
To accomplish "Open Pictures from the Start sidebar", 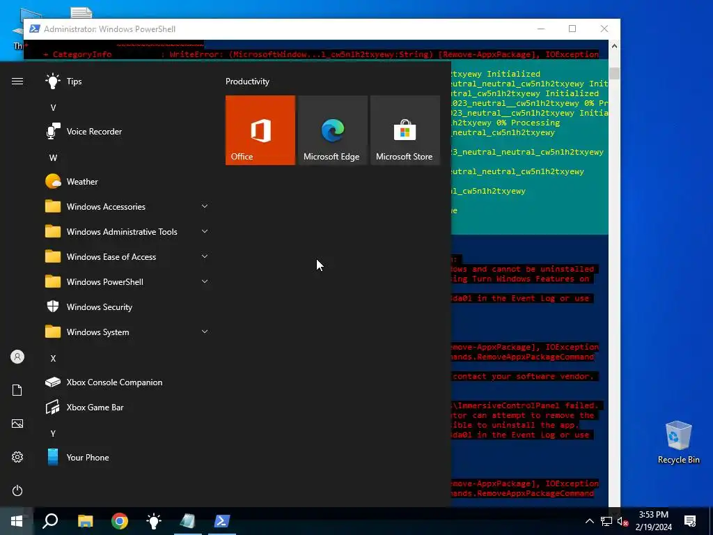I will pyautogui.click(x=17, y=424).
